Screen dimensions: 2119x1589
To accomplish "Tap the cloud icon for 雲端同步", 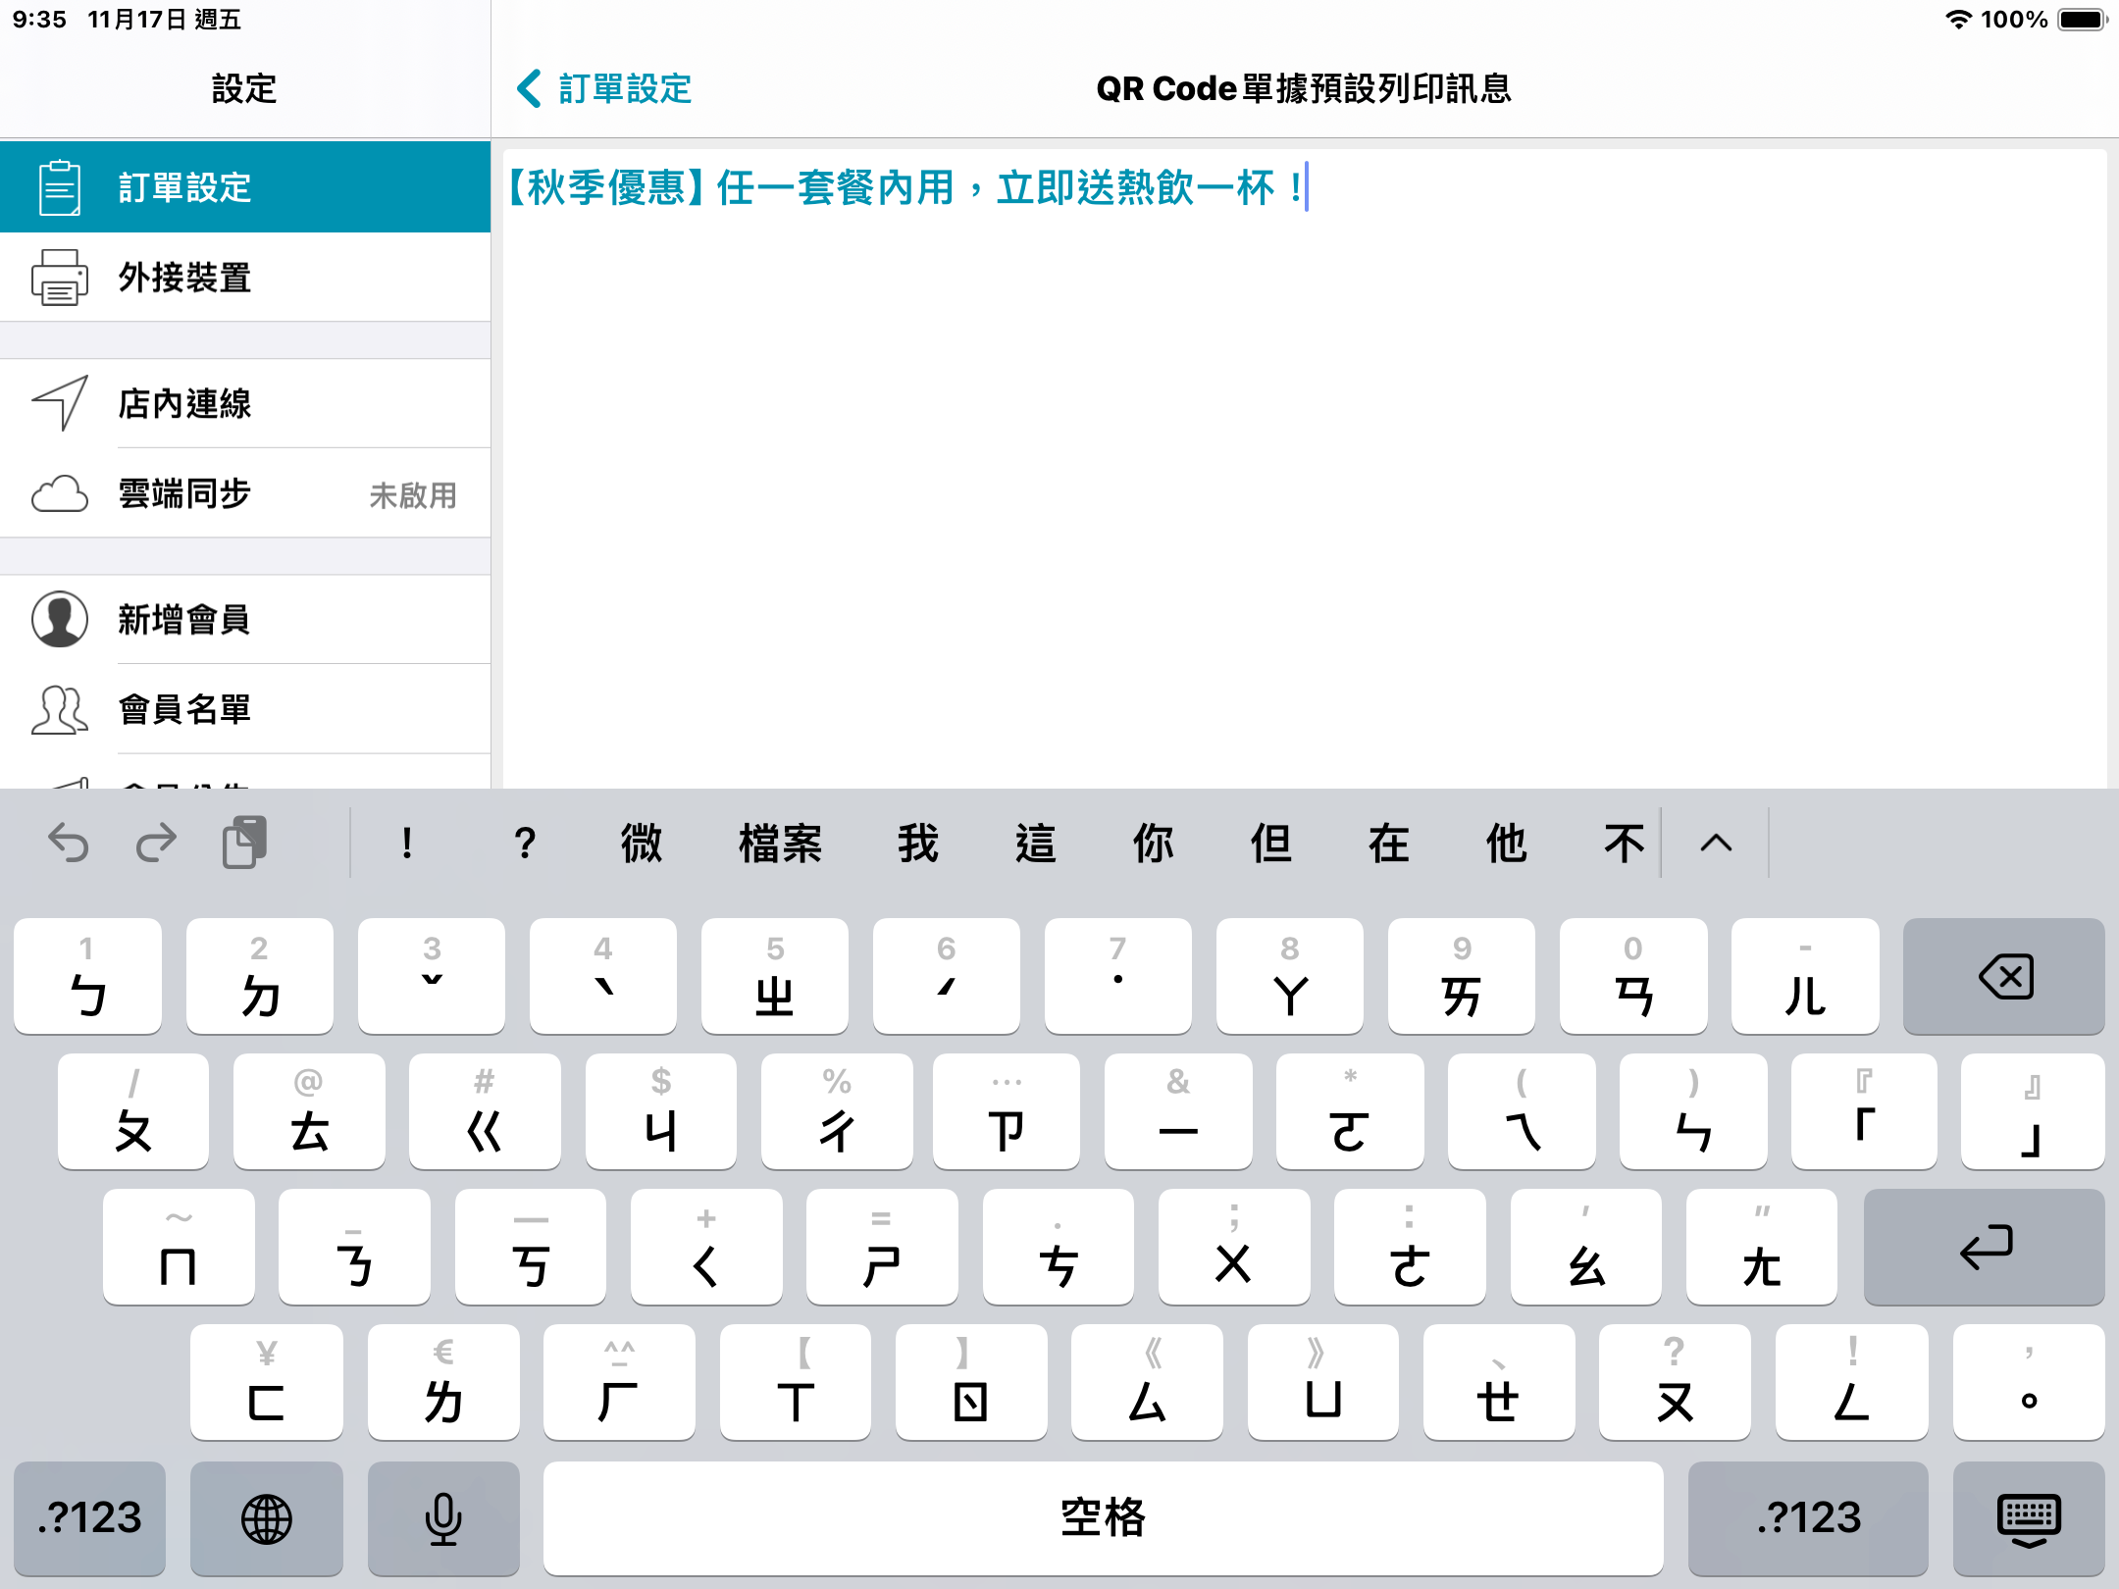I will point(59,494).
